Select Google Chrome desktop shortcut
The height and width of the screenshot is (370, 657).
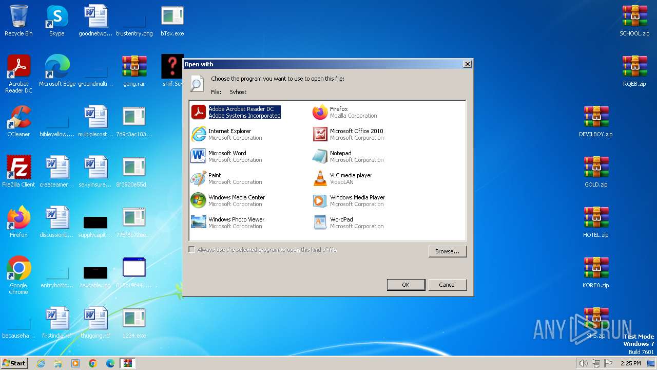pos(18,276)
